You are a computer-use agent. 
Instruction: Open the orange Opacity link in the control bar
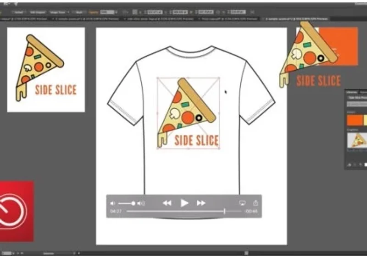tap(94, 12)
